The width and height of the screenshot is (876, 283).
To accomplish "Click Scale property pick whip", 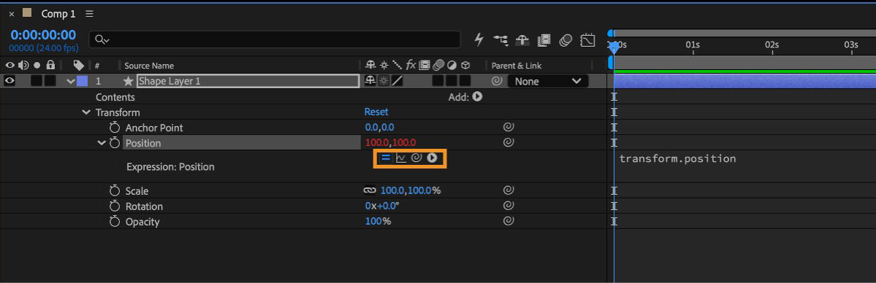I will tap(508, 190).
